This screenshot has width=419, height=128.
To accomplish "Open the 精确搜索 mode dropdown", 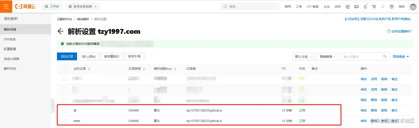I will pyautogui.click(x=328, y=56).
